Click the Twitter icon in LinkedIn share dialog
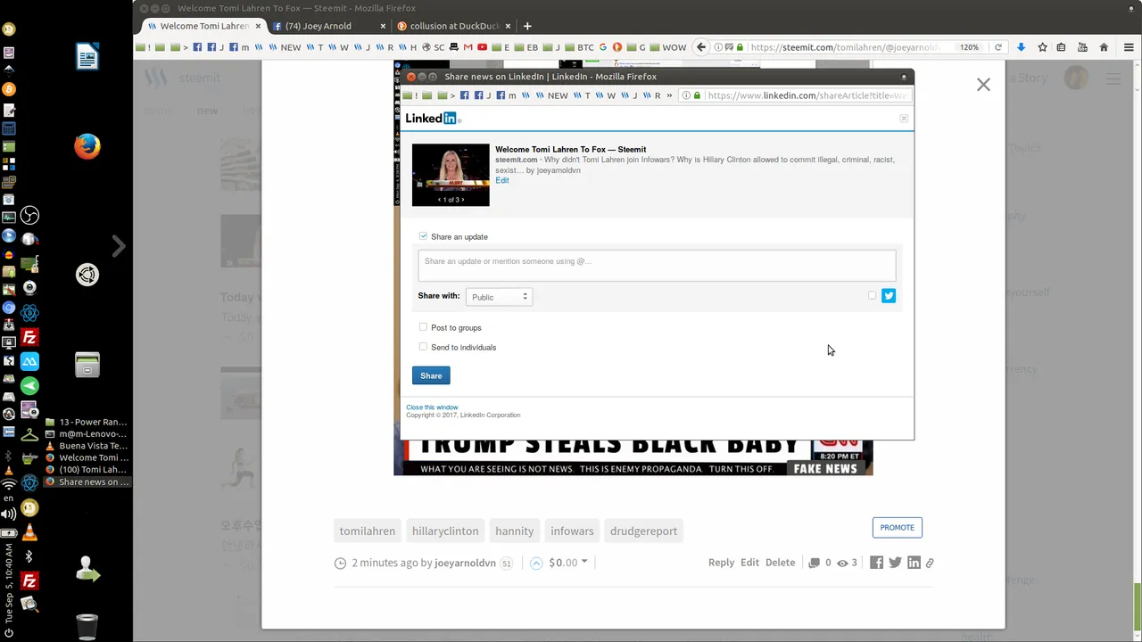This screenshot has width=1142, height=642. coord(889,296)
